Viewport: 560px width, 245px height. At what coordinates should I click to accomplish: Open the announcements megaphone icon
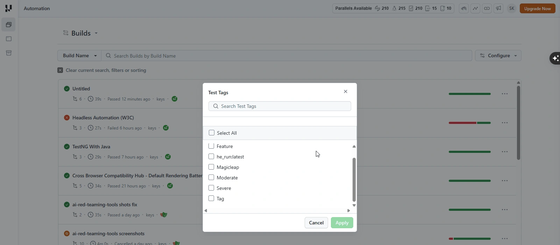click(498, 8)
